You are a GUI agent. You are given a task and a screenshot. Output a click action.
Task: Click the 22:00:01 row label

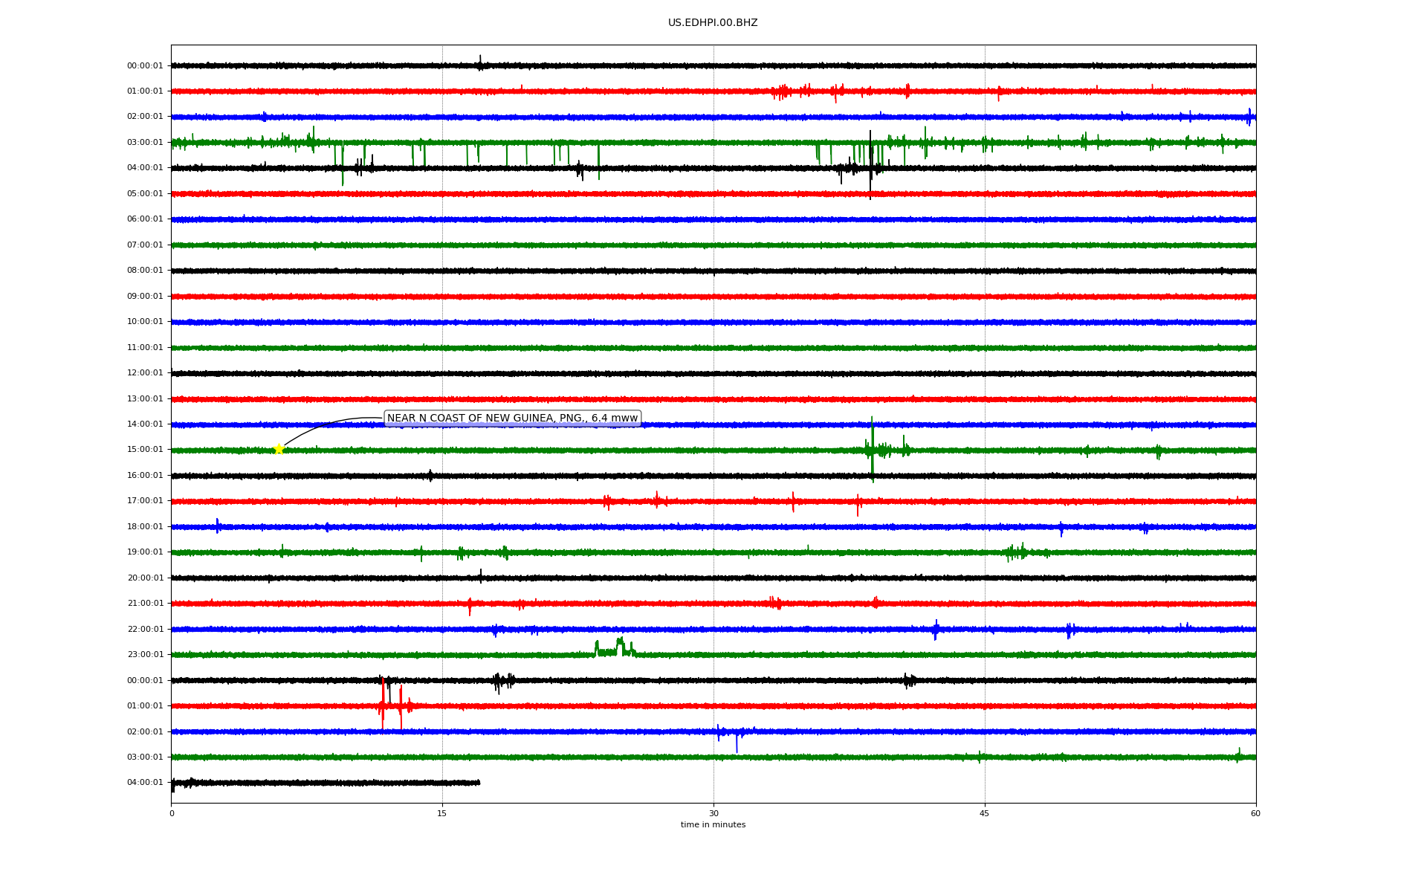(145, 630)
